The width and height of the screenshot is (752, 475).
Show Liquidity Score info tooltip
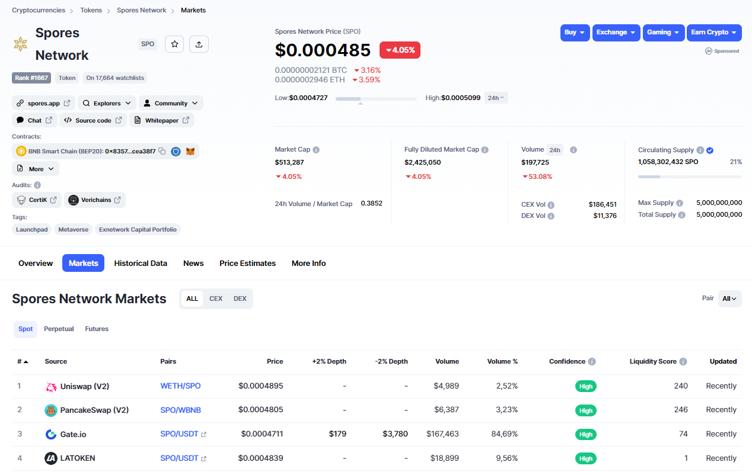tap(683, 362)
